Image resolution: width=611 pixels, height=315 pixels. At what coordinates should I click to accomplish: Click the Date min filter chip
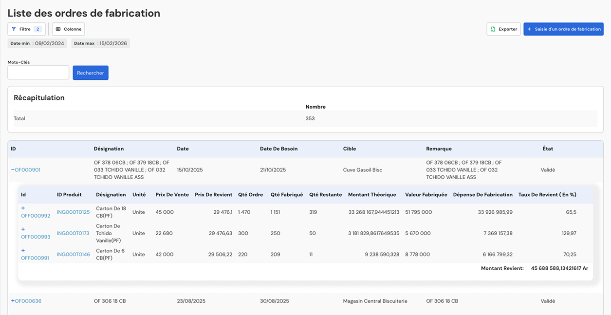tap(37, 43)
